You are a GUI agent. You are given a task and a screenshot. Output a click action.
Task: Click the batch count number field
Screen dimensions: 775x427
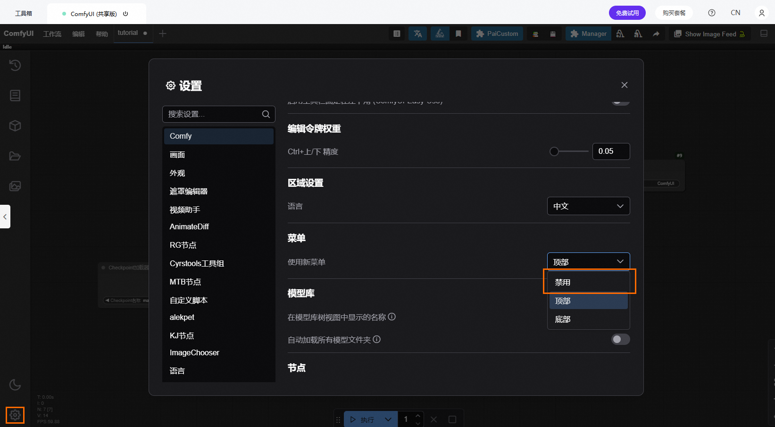coord(406,419)
